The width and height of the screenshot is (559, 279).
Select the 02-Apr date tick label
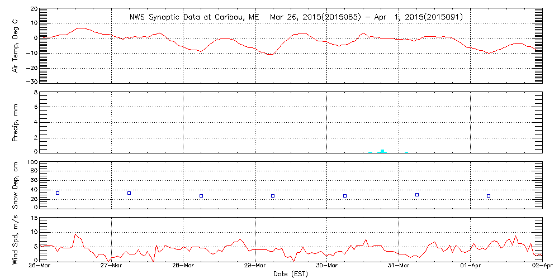point(542,266)
